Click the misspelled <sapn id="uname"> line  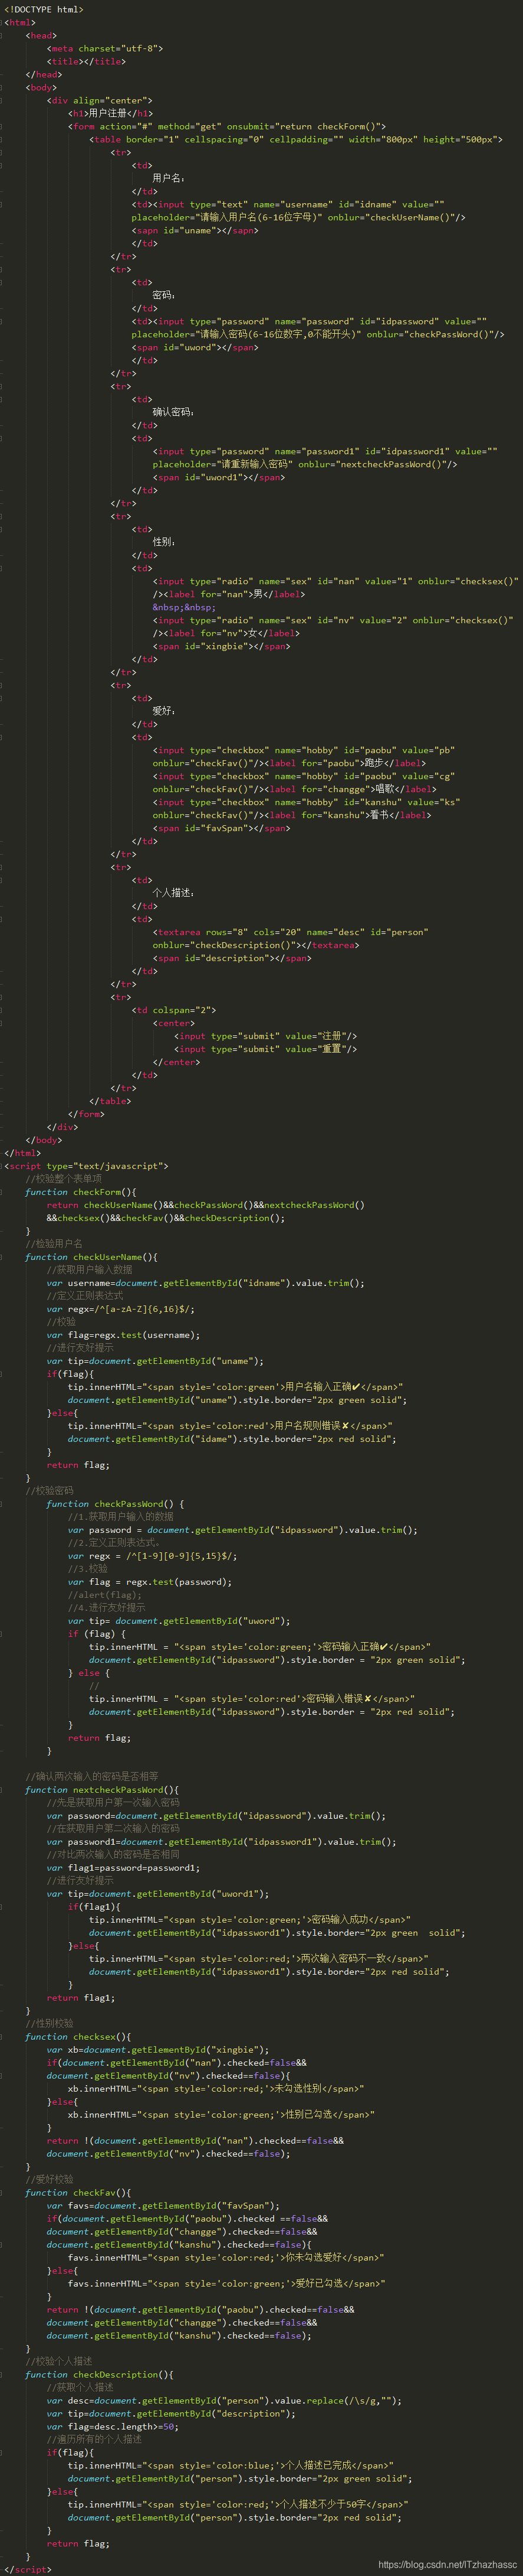point(196,231)
